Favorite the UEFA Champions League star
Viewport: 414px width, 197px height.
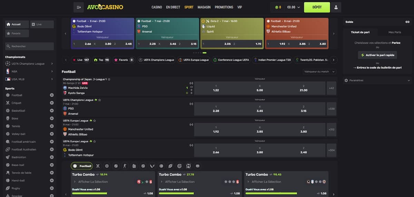pyautogui.click(x=99, y=100)
